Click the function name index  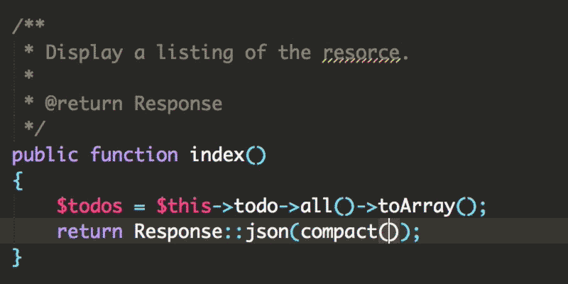point(217,155)
